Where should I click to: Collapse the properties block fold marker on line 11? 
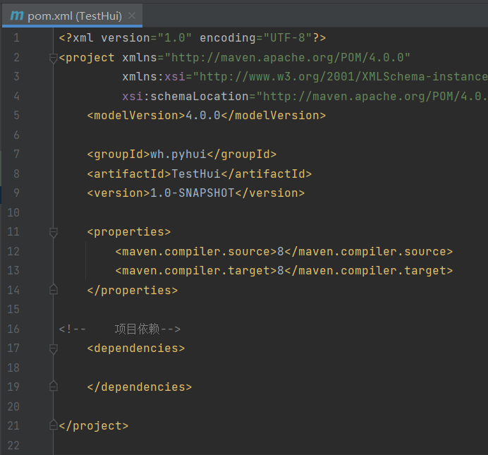[x=54, y=233]
